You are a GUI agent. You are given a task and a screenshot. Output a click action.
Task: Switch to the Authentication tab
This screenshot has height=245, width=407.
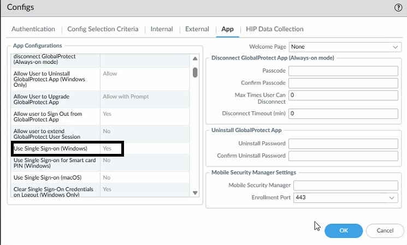[x=33, y=29]
